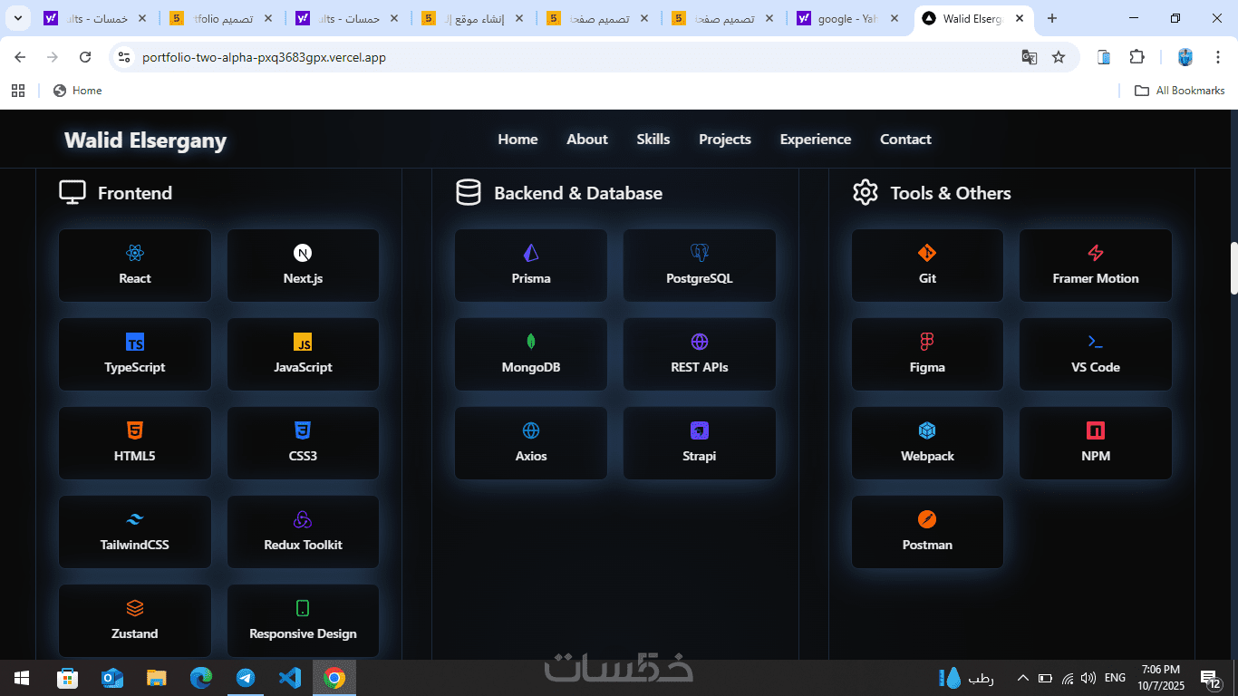Image resolution: width=1238 pixels, height=696 pixels.
Task: Switch to the google - Yahoo tab
Action: [x=850, y=18]
